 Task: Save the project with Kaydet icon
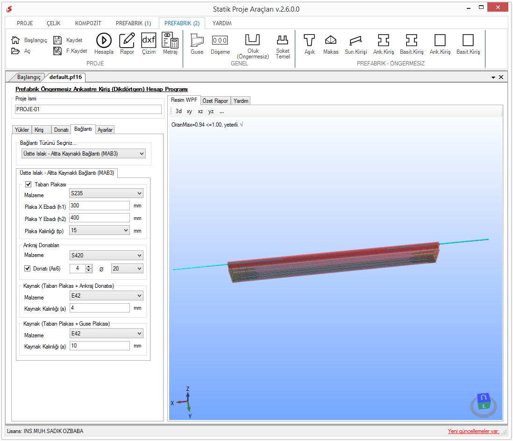(x=57, y=40)
